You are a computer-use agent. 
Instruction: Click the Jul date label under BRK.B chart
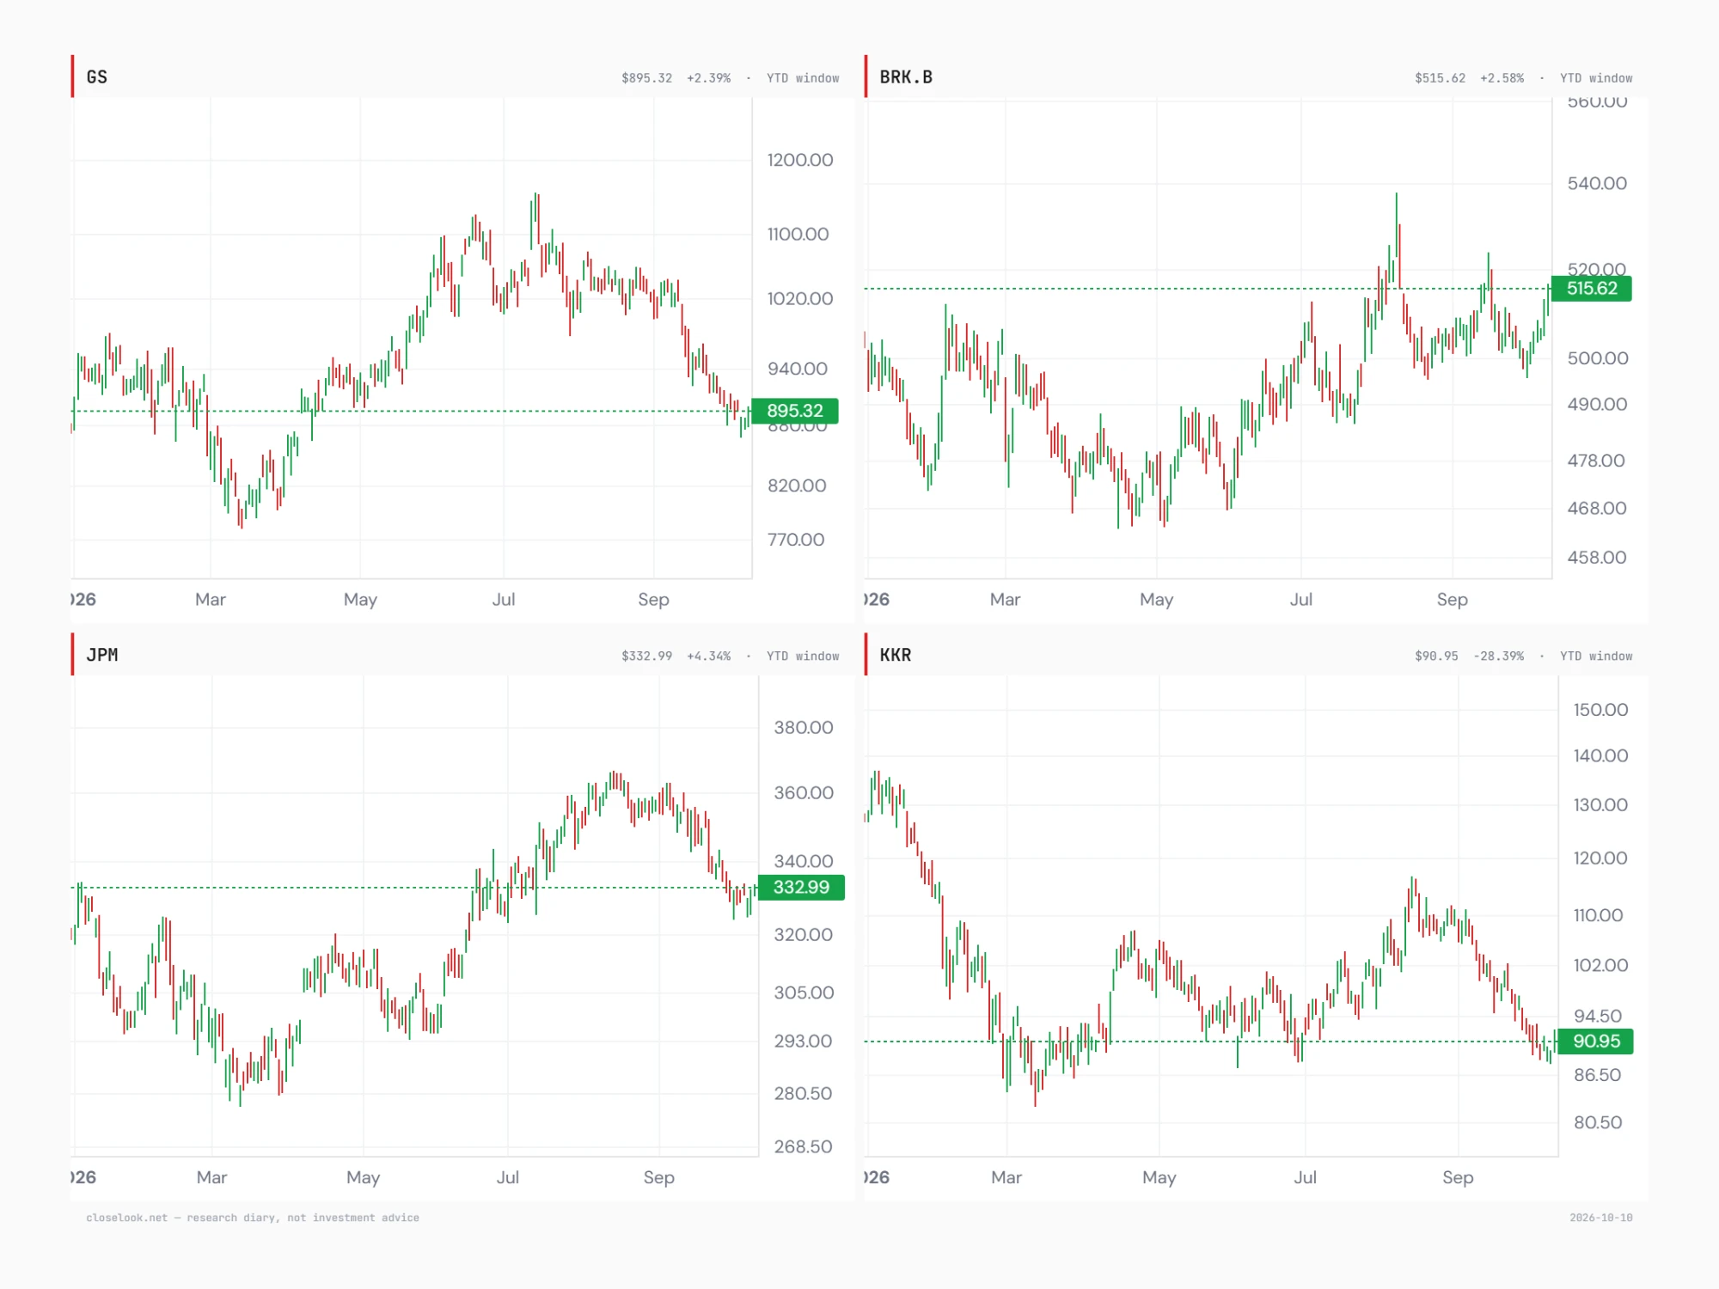pos(1301,600)
